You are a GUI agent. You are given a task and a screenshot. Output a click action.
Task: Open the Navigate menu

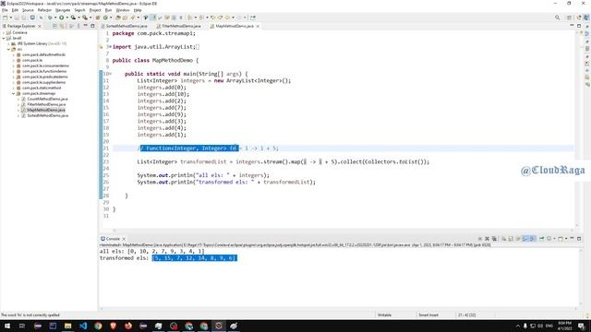click(63, 10)
